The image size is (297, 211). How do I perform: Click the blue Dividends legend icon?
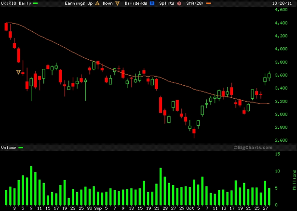(x=152, y=3)
